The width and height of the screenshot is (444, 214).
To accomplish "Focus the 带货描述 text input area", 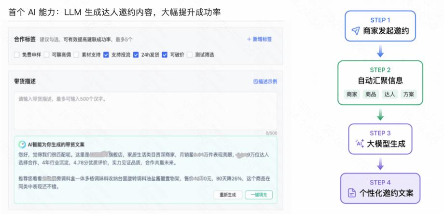I will (x=145, y=111).
